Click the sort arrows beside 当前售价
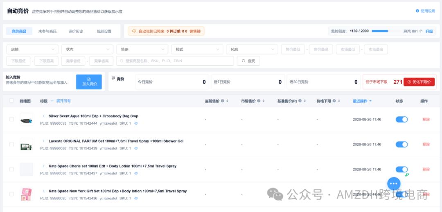 [227, 101]
